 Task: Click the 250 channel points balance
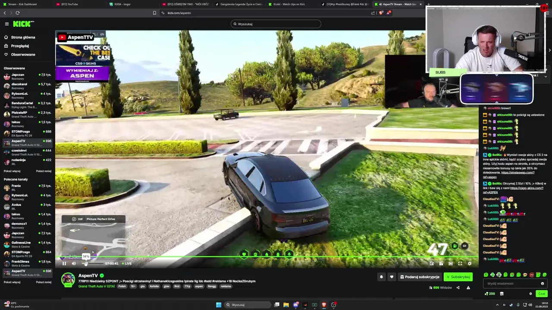coord(489,294)
